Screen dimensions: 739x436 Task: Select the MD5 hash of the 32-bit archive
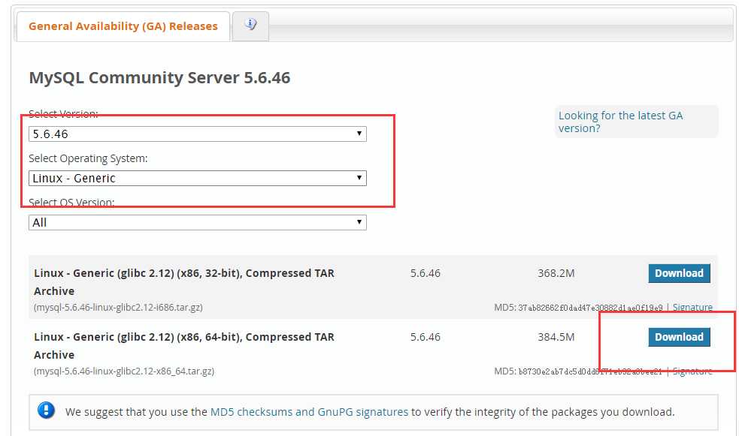click(x=590, y=308)
